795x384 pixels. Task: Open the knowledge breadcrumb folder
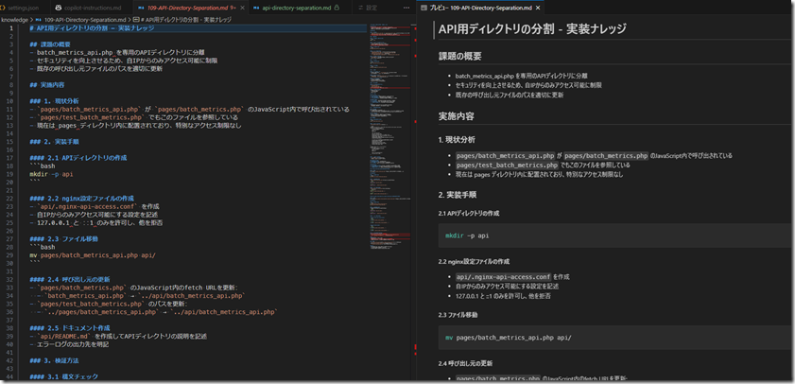[x=13, y=20]
